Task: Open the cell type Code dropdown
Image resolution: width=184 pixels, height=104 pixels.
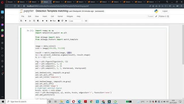Action: pos(76,21)
